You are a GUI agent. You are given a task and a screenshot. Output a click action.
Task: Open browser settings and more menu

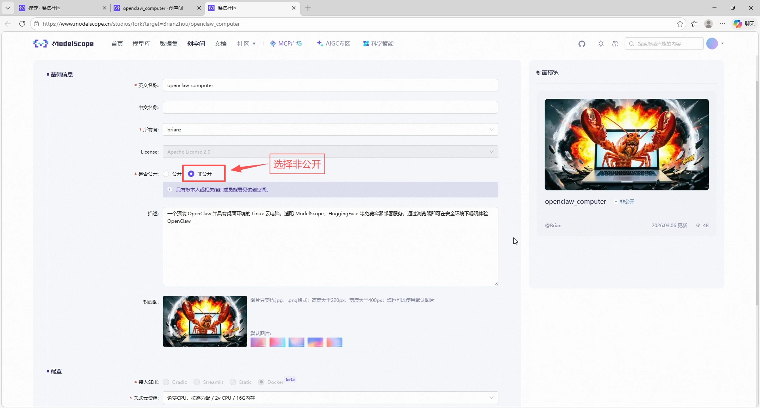(x=723, y=24)
